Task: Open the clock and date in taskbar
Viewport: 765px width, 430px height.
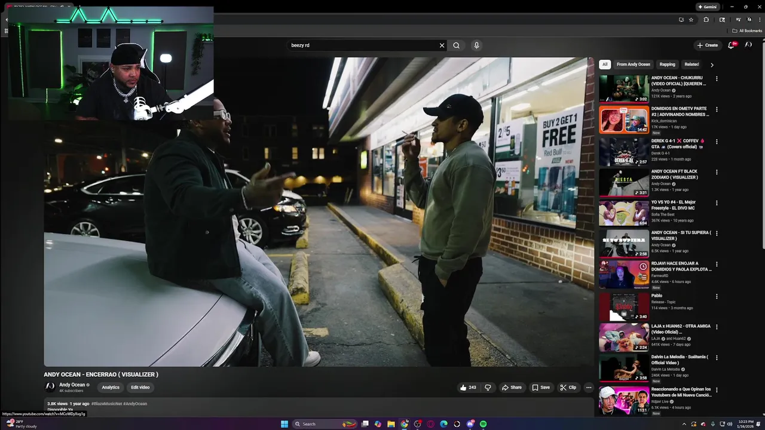Action: pyautogui.click(x=746, y=424)
